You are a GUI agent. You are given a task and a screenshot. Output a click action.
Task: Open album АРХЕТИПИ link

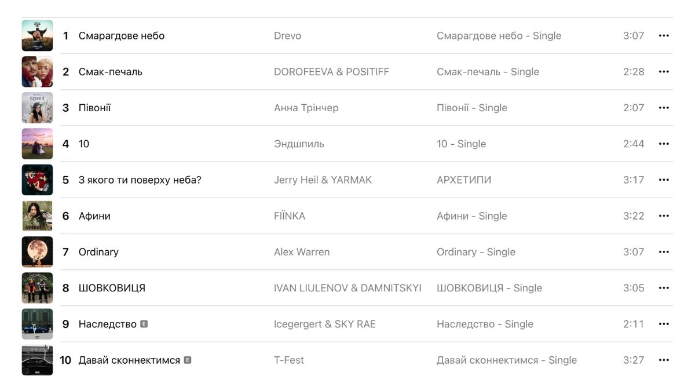(464, 180)
